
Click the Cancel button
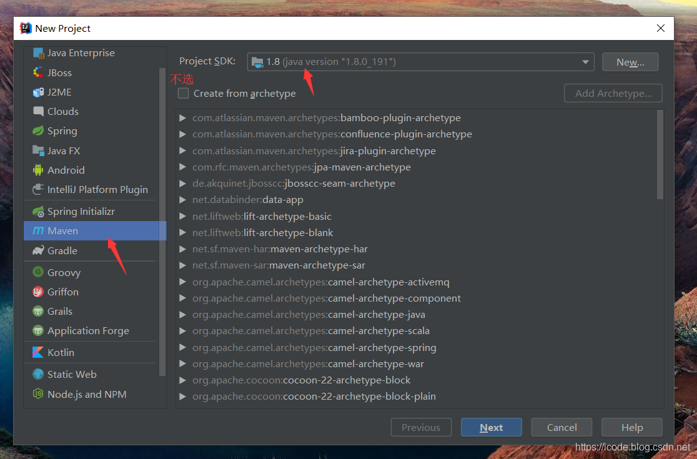coord(561,427)
